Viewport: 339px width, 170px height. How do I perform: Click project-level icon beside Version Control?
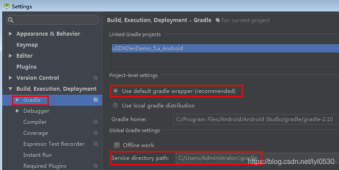tap(96, 78)
